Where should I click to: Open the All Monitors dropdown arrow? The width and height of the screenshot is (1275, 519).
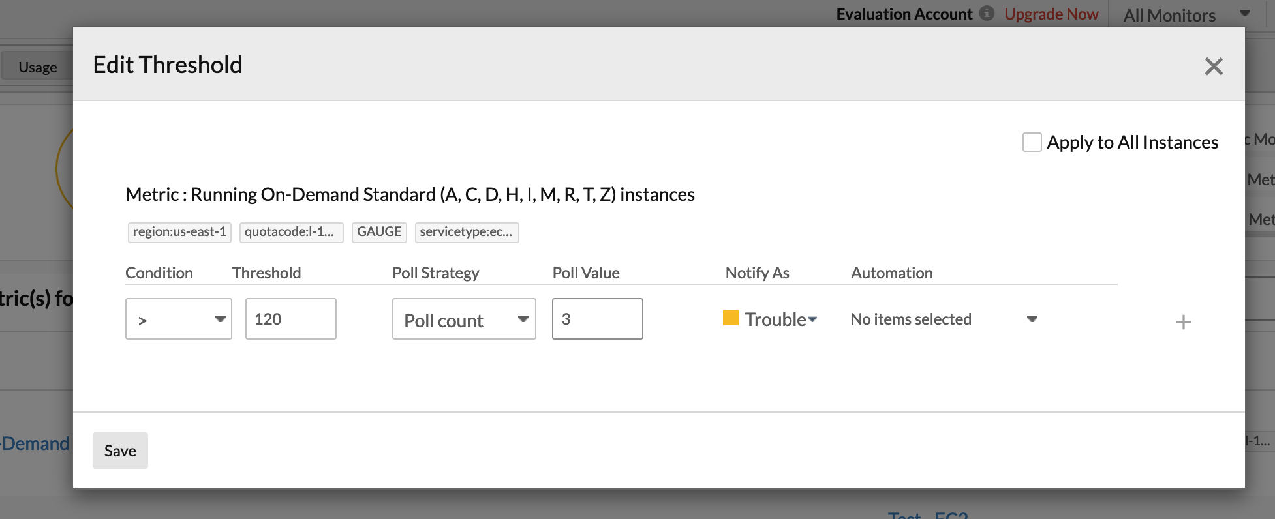1244,14
